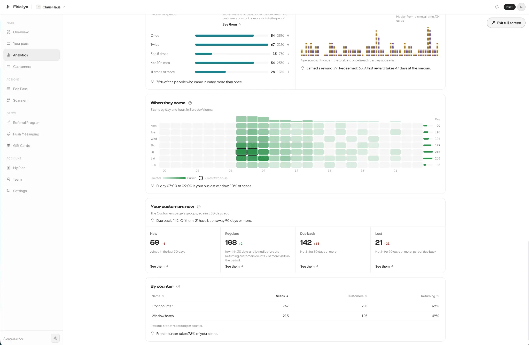Open arrow for Twice visitors row
Screen dimensions: 529x345
click(288, 45)
